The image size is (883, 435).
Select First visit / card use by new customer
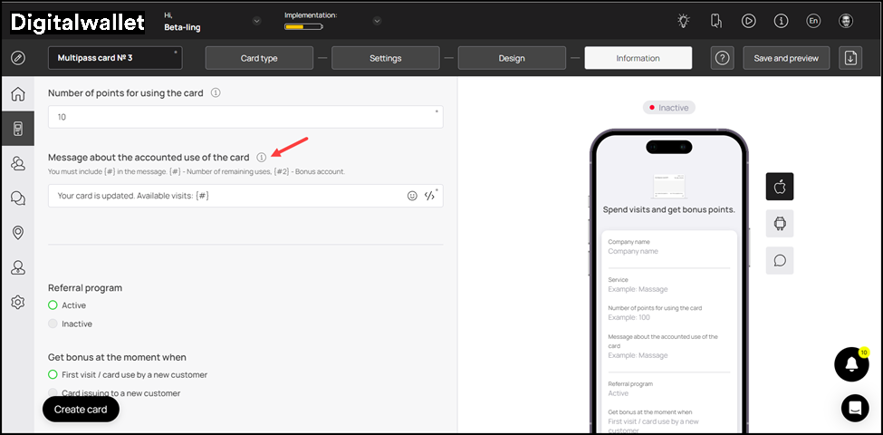click(53, 374)
